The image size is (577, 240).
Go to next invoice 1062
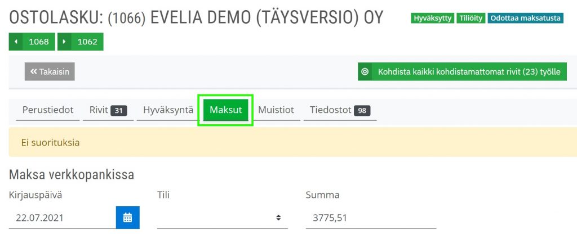point(81,42)
